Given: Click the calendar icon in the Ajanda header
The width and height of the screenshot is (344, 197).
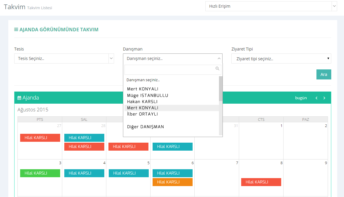Looking at the screenshot, I should click(x=19, y=98).
